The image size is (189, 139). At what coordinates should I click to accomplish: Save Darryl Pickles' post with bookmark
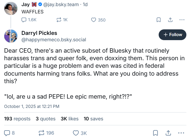156,133
